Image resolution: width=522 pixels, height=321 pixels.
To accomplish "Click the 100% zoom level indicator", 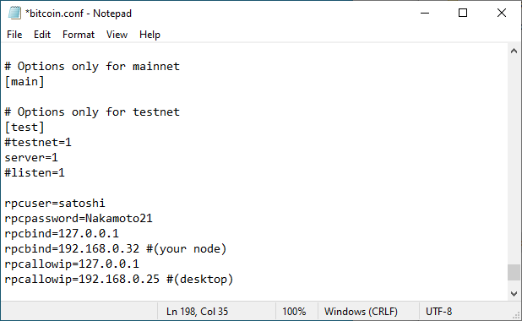I will tap(294, 312).
